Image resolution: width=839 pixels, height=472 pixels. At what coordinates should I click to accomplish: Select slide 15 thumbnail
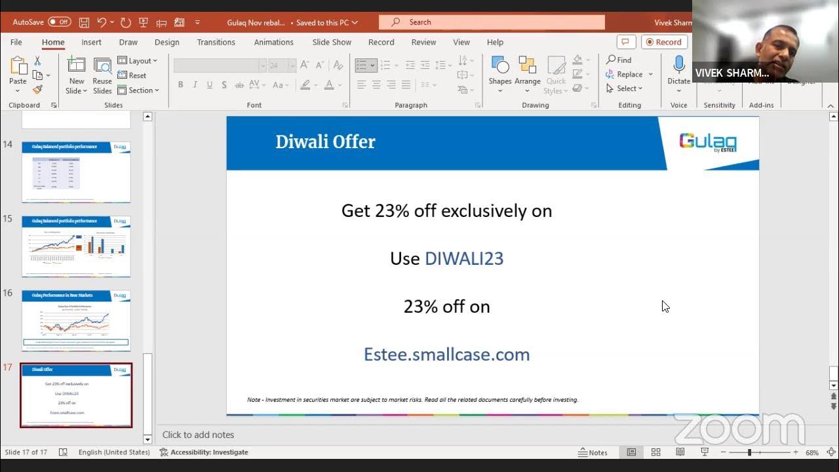click(x=76, y=246)
